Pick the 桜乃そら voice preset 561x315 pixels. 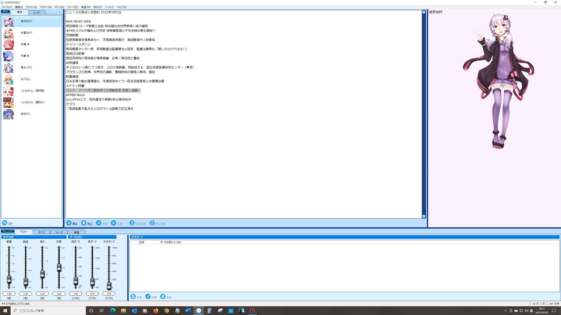tap(32, 79)
